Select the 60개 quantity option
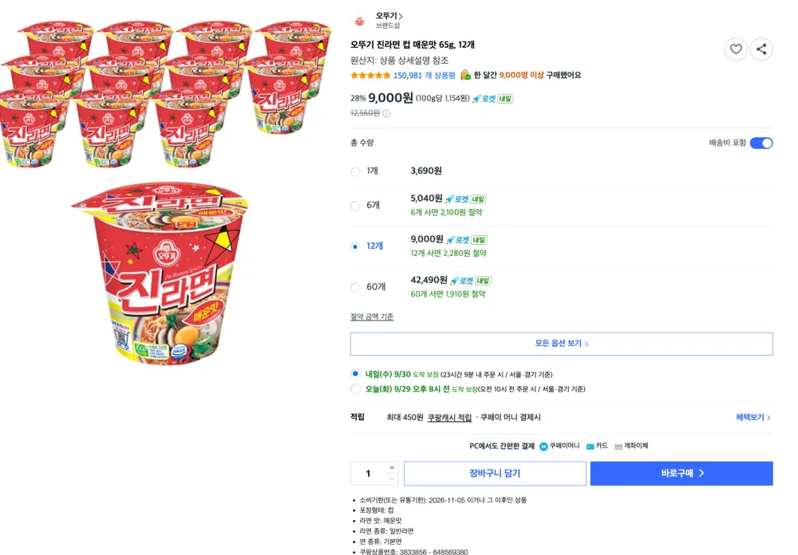This screenshot has width=798, height=555. (x=355, y=287)
